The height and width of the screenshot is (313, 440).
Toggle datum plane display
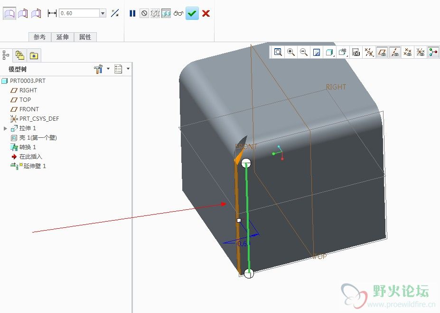(x=382, y=53)
